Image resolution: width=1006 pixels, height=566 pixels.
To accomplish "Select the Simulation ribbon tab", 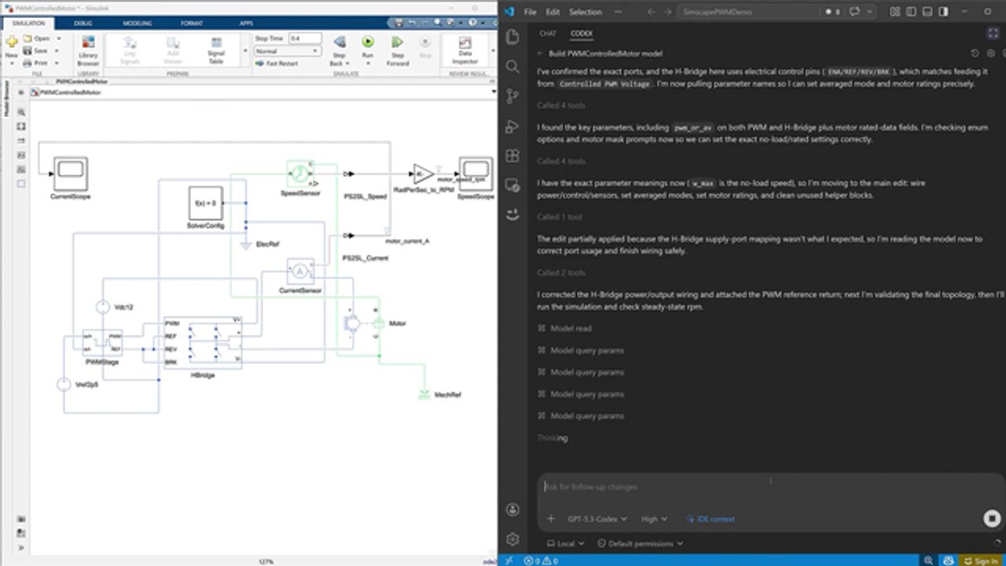I will click(x=28, y=24).
